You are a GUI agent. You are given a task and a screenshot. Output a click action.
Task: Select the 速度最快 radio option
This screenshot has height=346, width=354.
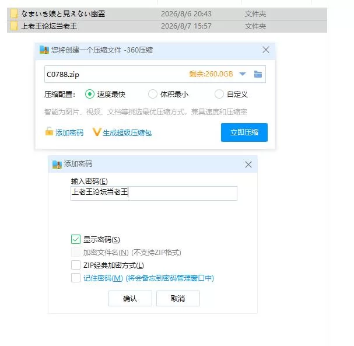click(90, 94)
